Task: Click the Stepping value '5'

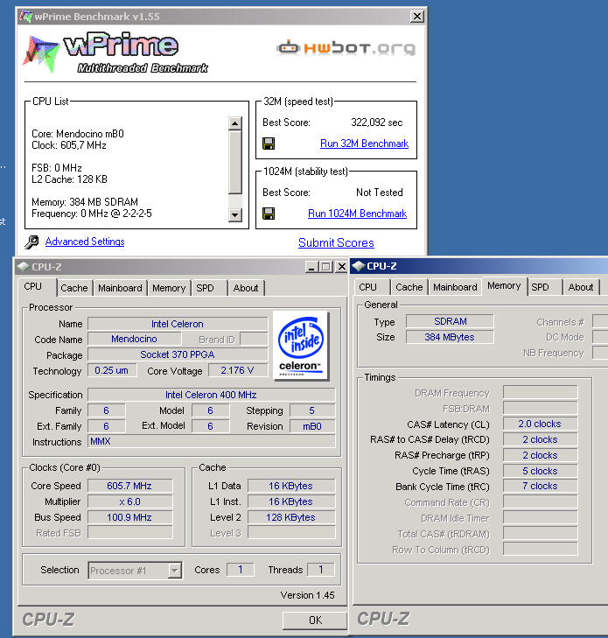Action: coord(312,410)
